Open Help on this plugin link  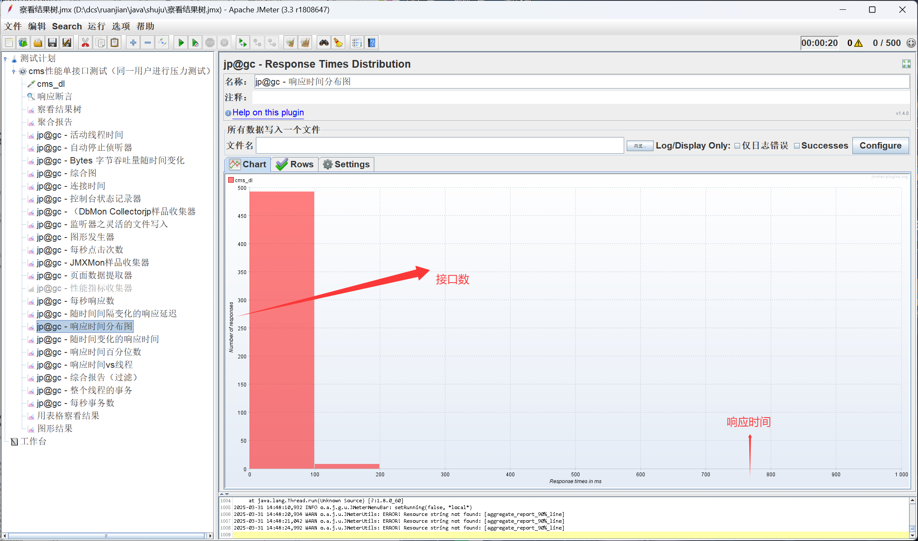coord(268,112)
